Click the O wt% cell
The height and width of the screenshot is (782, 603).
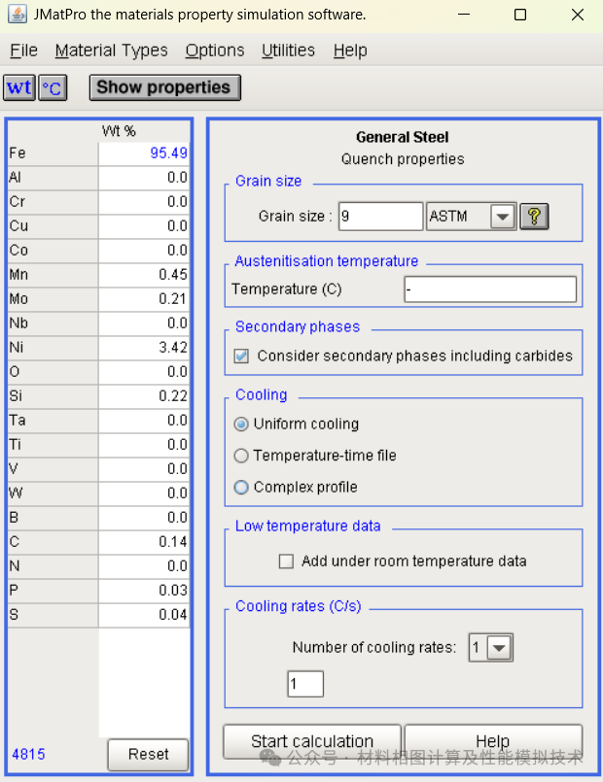click(144, 372)
